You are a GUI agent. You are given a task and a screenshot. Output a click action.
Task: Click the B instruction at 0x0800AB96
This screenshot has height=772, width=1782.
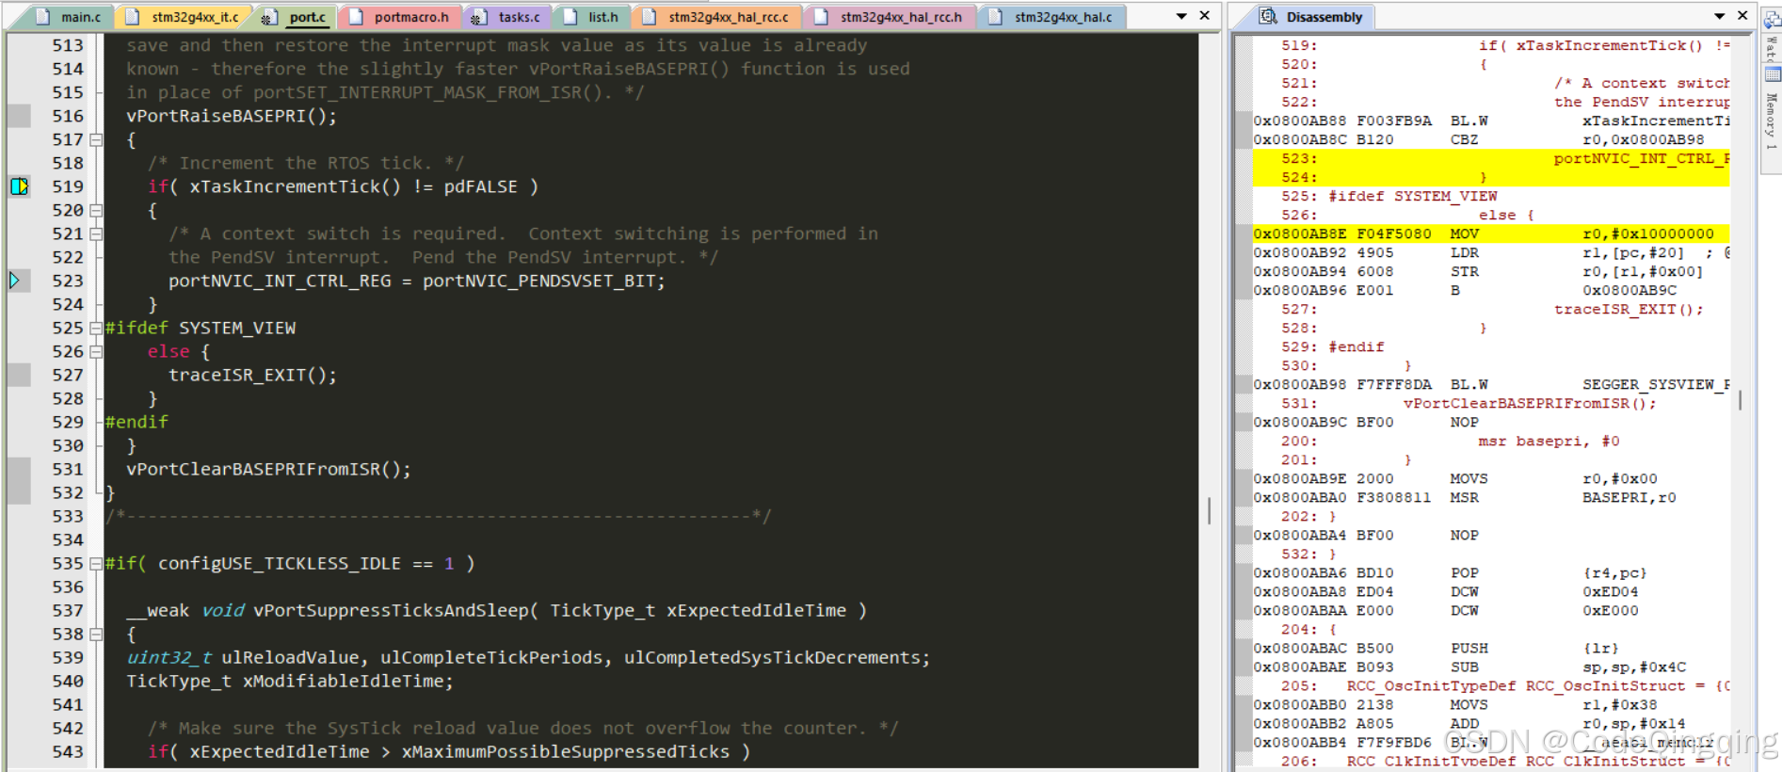tap(1491, 290)
